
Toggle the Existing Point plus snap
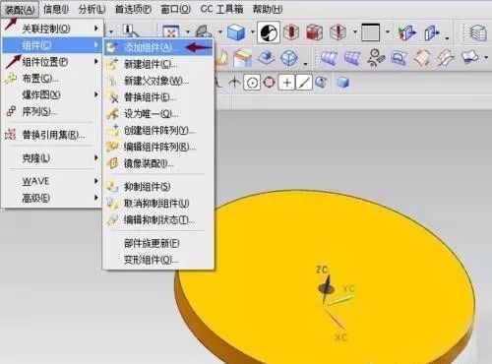(x=287, y=83)
